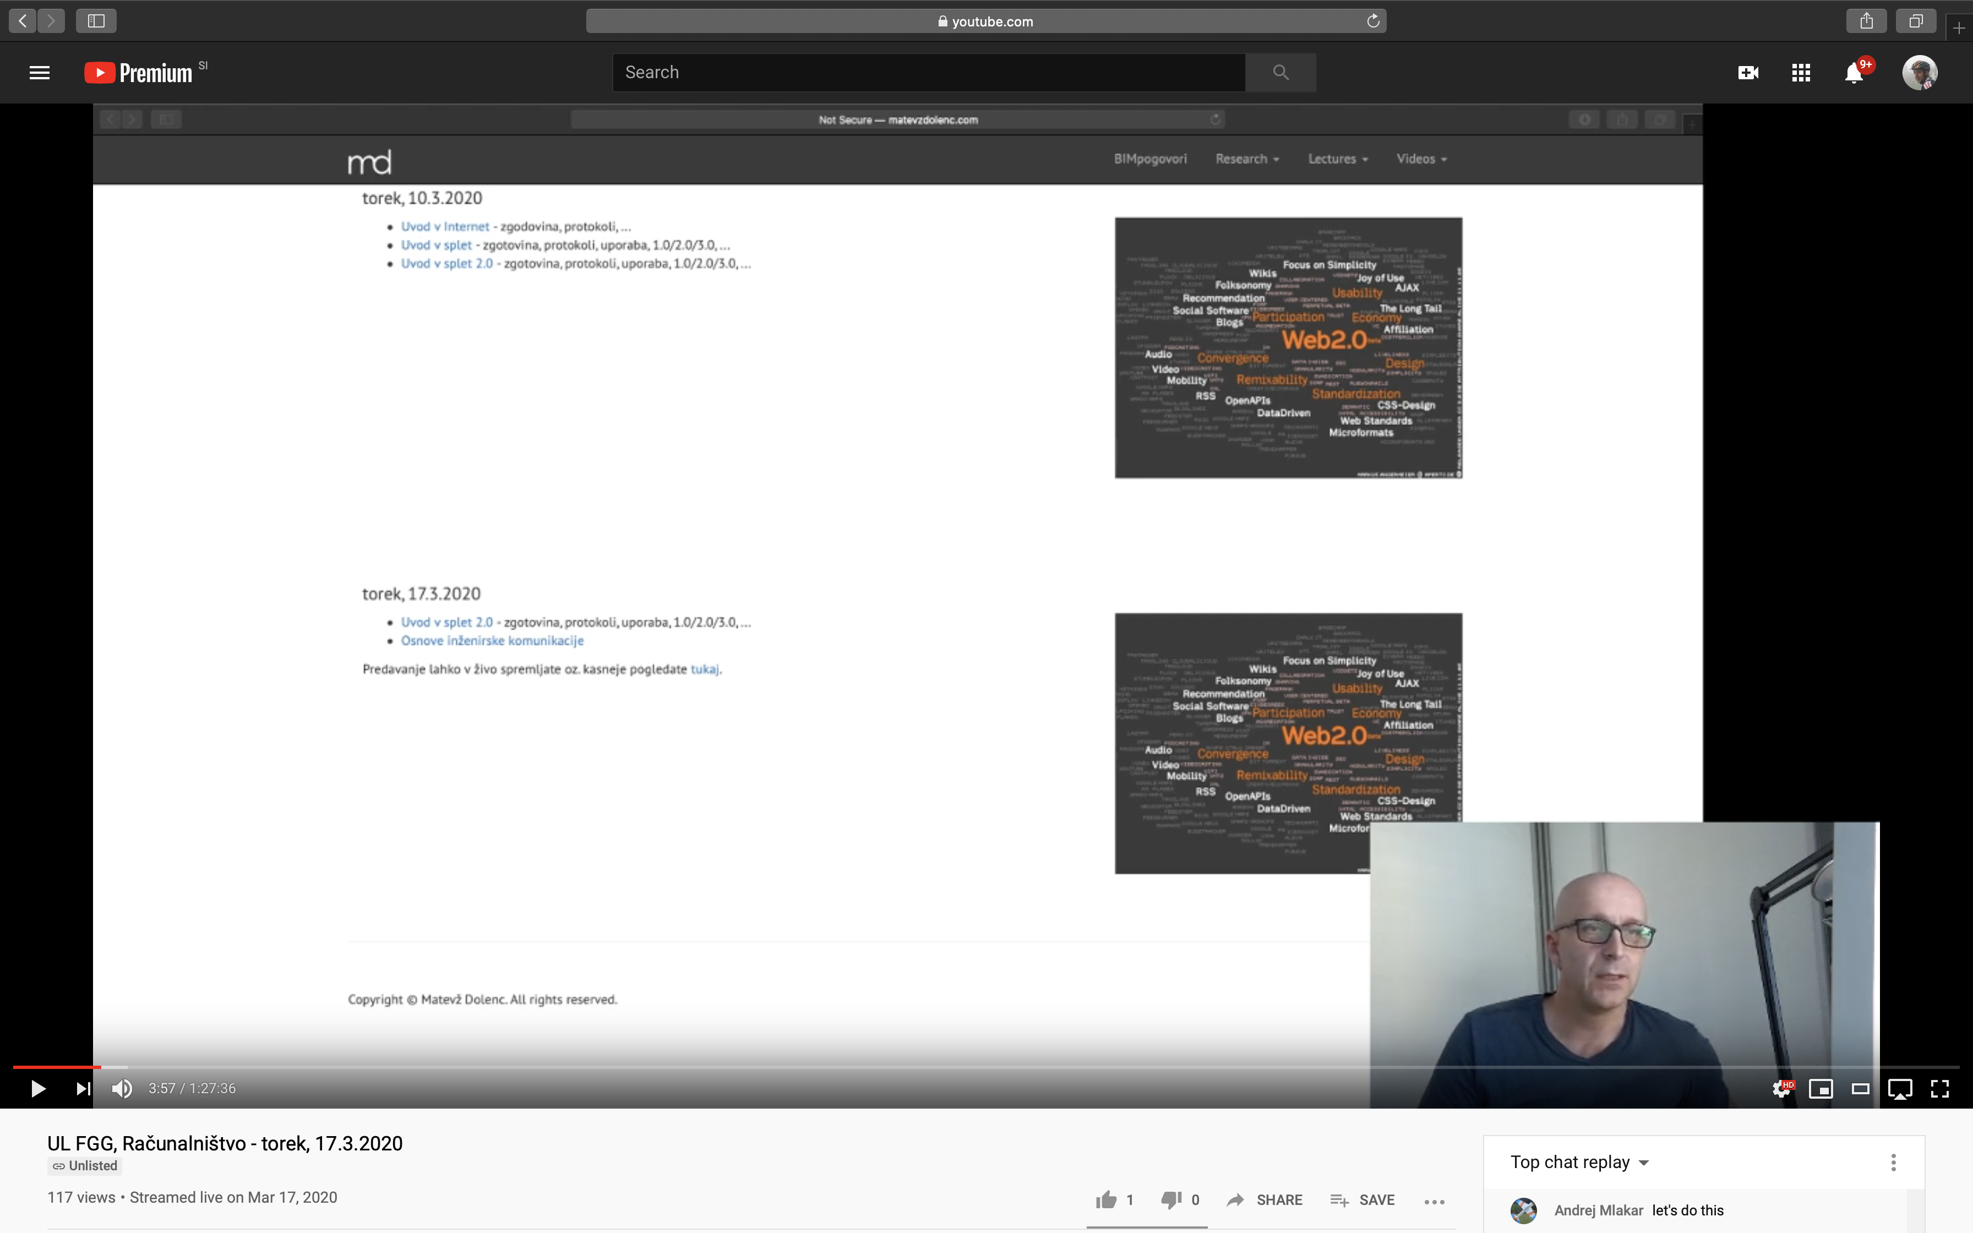Click the Unlisted badge
1973x1233 pixels.
click(x=85, y=1165)
